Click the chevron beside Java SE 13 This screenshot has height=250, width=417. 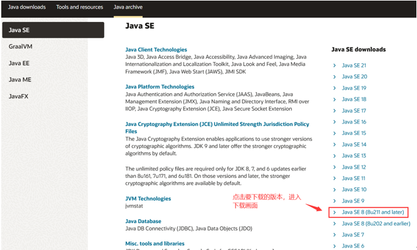334,156
